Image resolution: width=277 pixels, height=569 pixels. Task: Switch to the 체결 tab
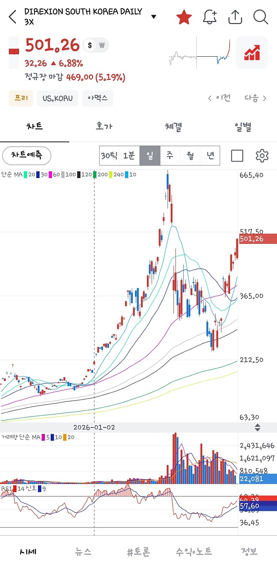pyautogui.click(x=173, y=127)
